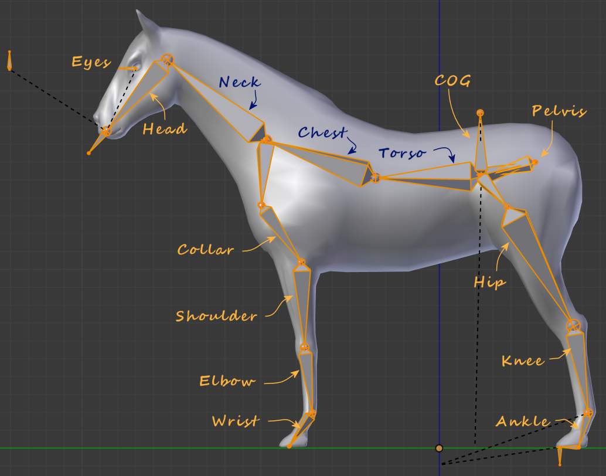Image resolution: width=606 pixels, height=476 pixels.
Task: Click the 'Ankle' text label
Action: click(523, 422)
